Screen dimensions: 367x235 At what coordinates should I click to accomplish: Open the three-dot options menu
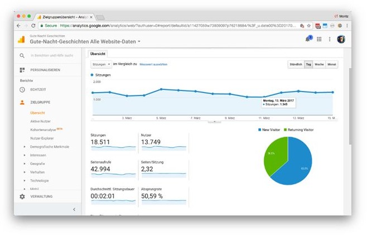[x=330, y=39]
